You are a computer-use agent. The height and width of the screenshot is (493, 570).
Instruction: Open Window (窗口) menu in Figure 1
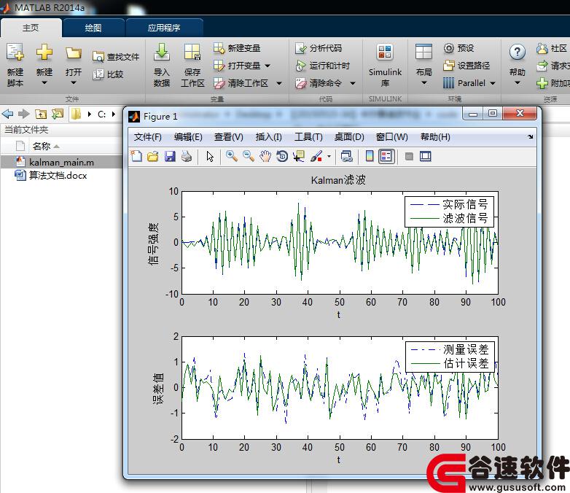tap(392, 137)
